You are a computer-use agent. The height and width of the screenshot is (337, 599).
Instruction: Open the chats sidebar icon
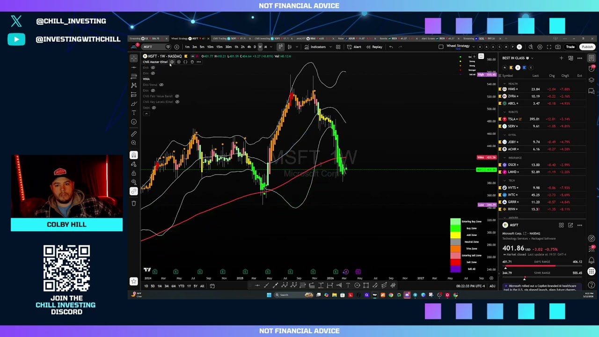pyautogui.click(x=592, y=91)
